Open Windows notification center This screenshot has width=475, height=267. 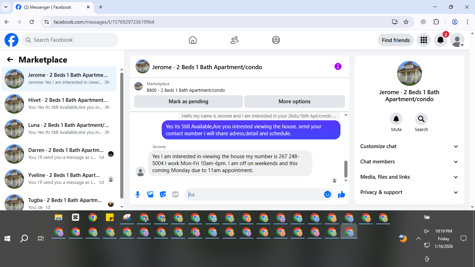click(x=463, y=238)
